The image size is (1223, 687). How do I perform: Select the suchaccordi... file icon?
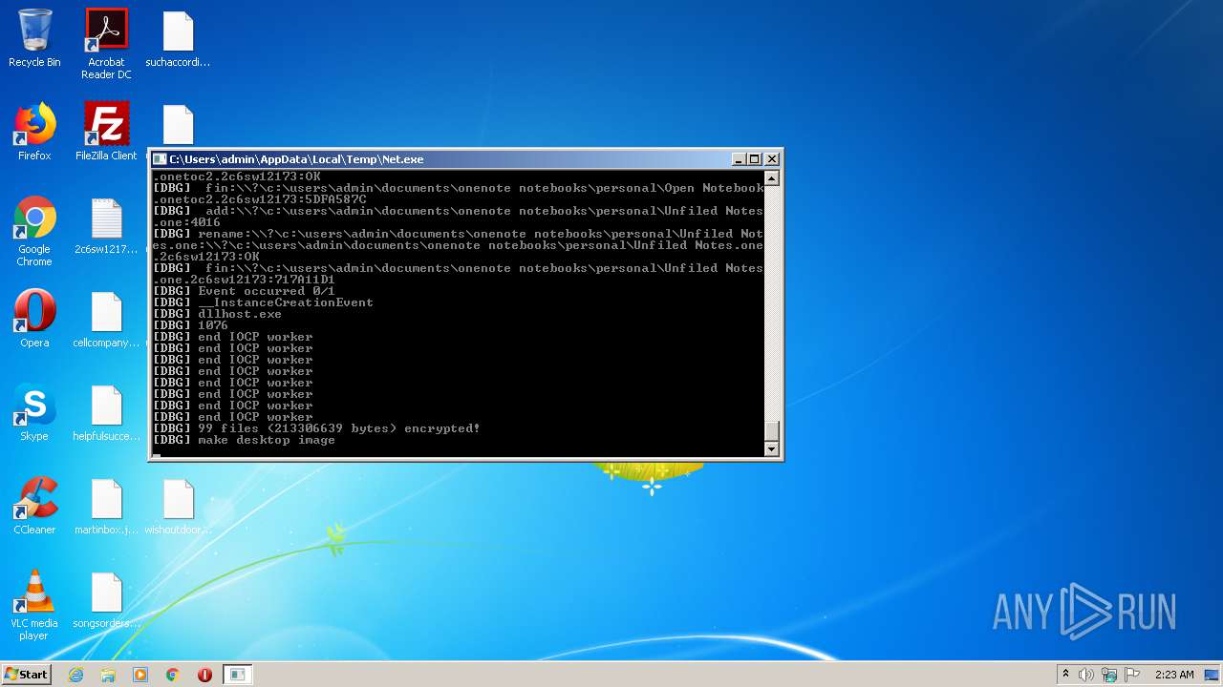pos(178,39)
